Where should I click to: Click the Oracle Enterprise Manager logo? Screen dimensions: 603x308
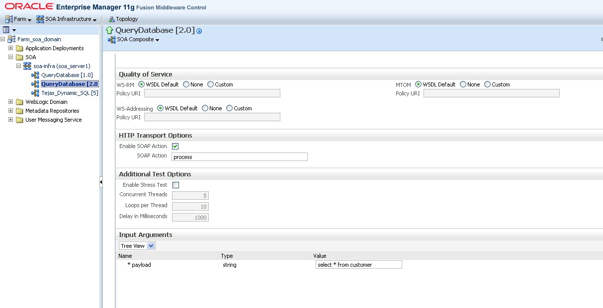pyautogui.click(x=105, y=6)
